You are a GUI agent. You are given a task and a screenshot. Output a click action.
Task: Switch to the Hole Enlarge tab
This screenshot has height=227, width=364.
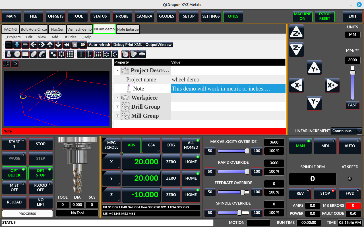pyautogui.click(x=128, y=29)
